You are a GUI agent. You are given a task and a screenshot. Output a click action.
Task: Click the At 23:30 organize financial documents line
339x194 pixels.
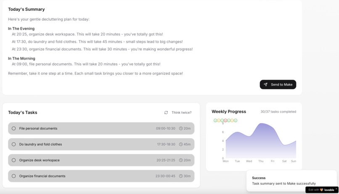pyautogui.click(x=102, y=49)
